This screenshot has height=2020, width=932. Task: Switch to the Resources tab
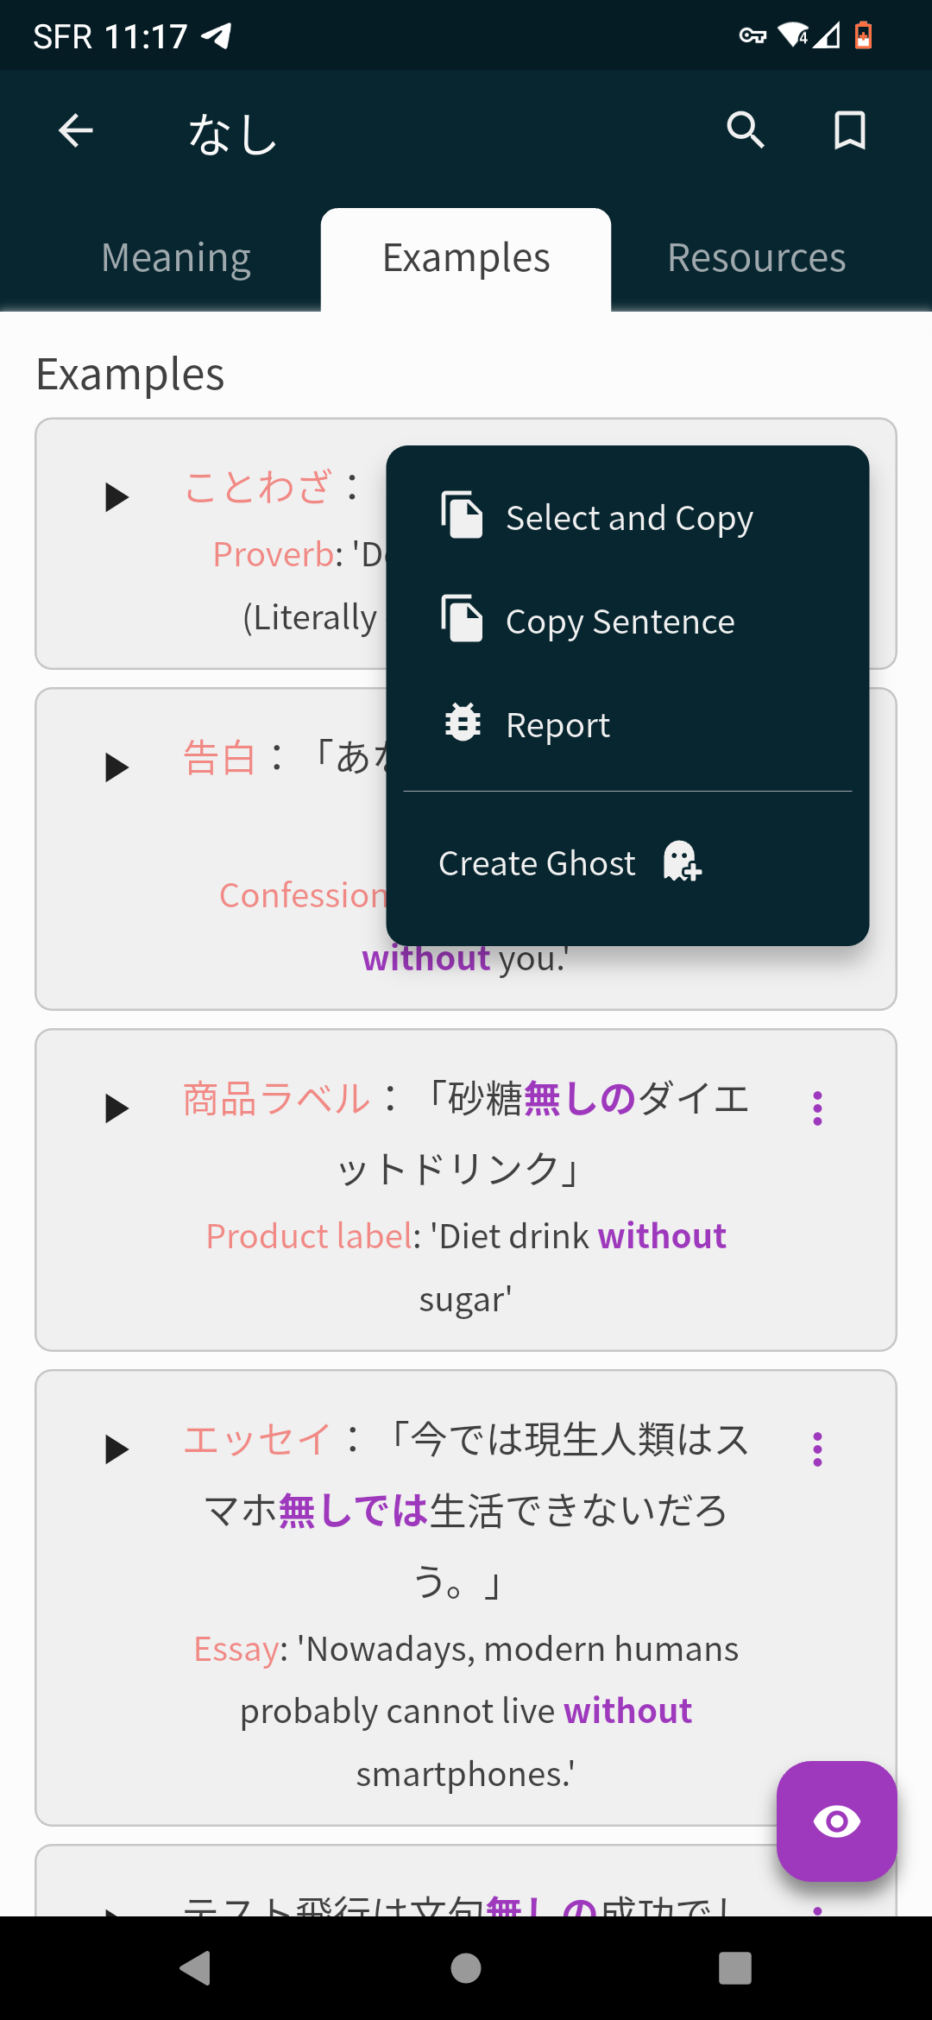756,258
